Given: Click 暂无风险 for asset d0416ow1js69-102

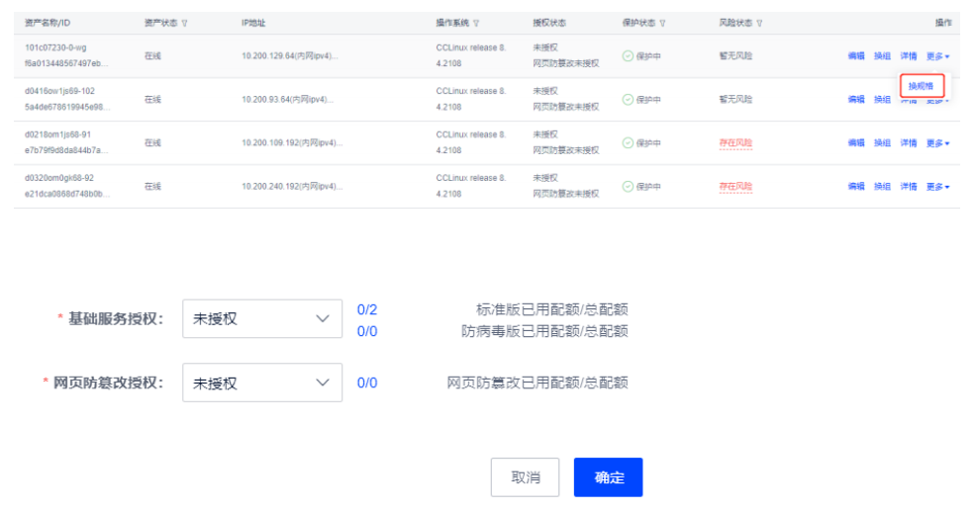Looking at the screenshot, I should click(735, 100).
